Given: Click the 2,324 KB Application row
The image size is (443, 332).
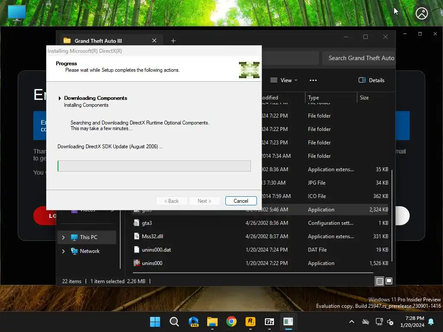Looking at the screenshot, I should (325, 210).
